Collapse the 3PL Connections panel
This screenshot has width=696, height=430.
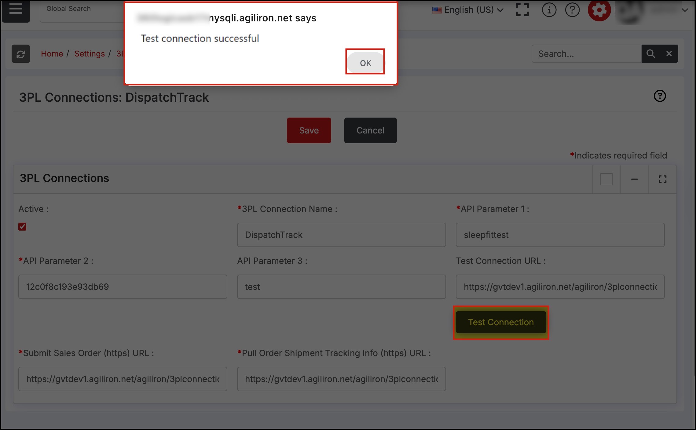pyautogui.click(x=634, y=179)
